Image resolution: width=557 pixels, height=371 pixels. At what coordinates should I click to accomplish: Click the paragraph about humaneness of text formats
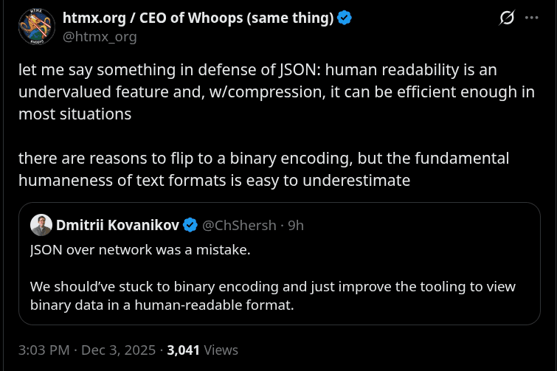tap(263, 169)
